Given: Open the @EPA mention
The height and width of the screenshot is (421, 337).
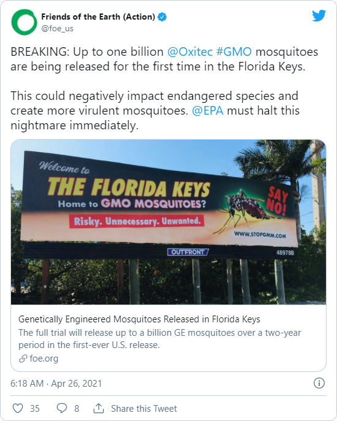Looking at the screenshot, I should pyautogui.click(x=208, y=111).
